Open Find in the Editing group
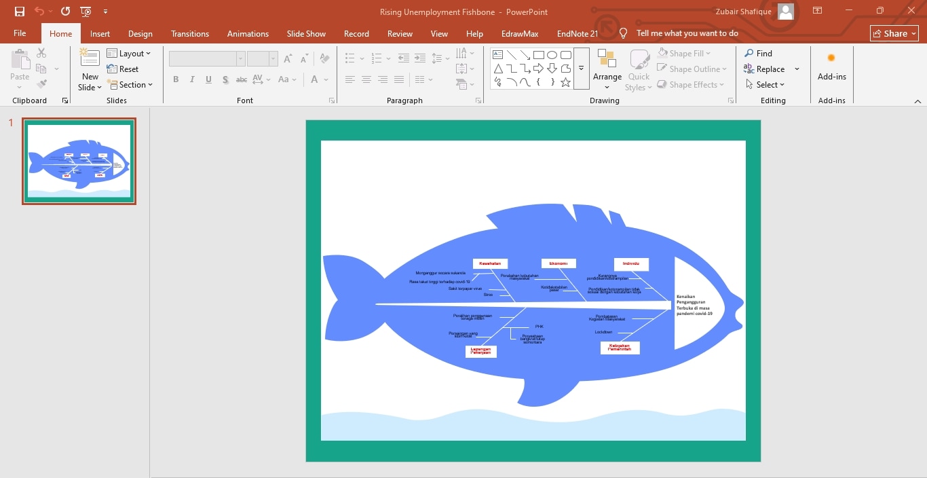Screen dimensions: 927x478 (759, 53)
